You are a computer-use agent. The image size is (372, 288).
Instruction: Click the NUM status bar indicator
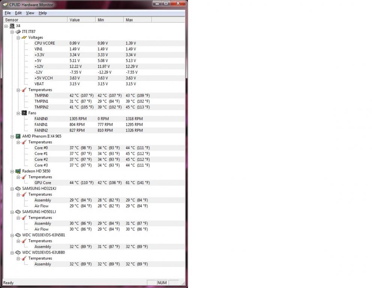(162, 283)
